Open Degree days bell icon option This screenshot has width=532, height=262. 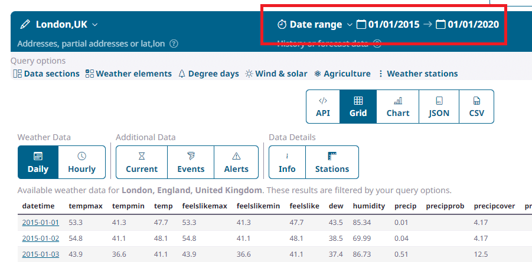pyautogui.click(x=182, y=74)
